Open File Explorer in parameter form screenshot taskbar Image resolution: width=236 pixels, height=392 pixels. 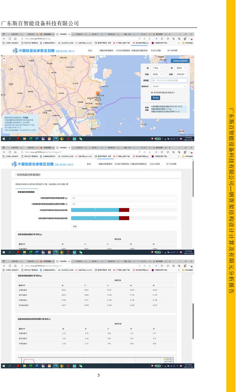[x=24, y=252]
